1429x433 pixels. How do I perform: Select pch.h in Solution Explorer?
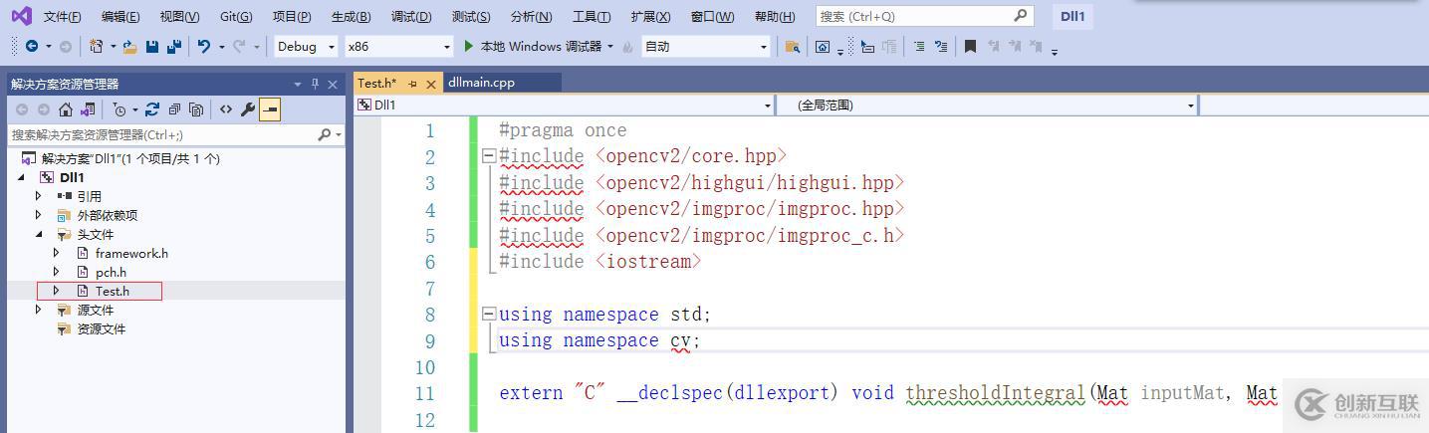click(x=111, y=272)
